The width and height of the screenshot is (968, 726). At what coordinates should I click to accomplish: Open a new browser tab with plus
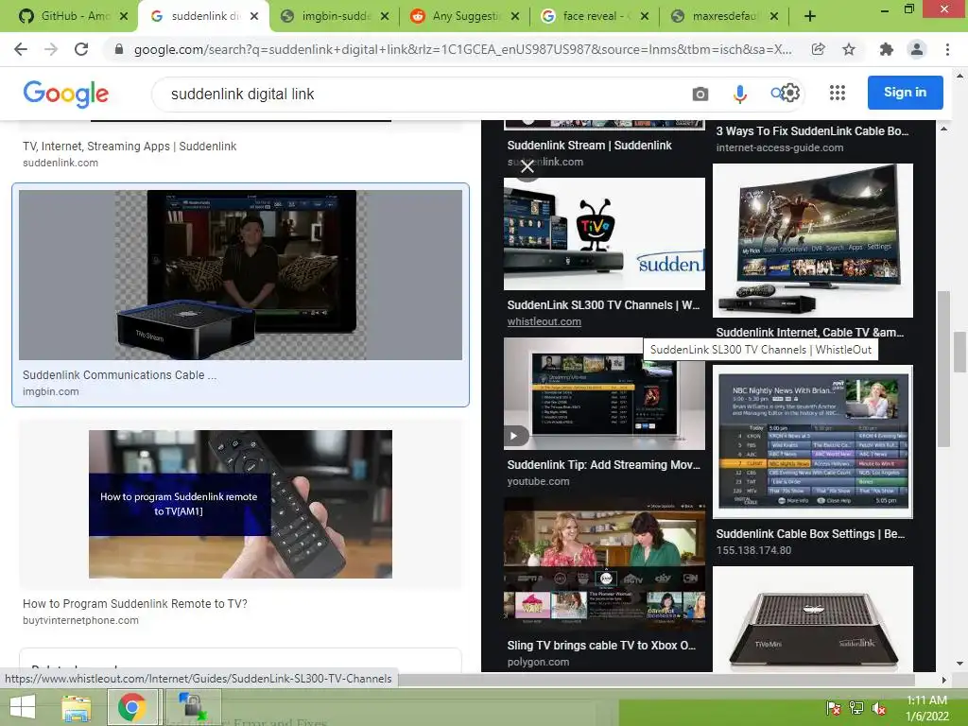coord(810,16)
